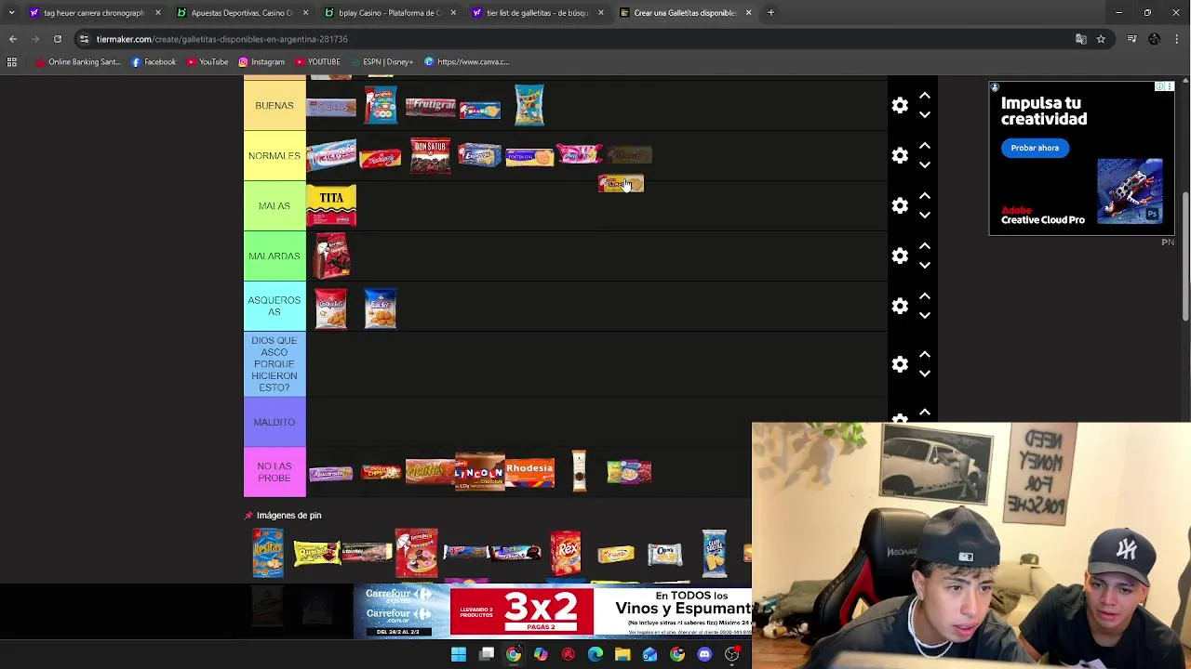Viewport: 1191px width, 669px height.
Task: Click the NO LAS PROBE tier label
Action: 274,472
